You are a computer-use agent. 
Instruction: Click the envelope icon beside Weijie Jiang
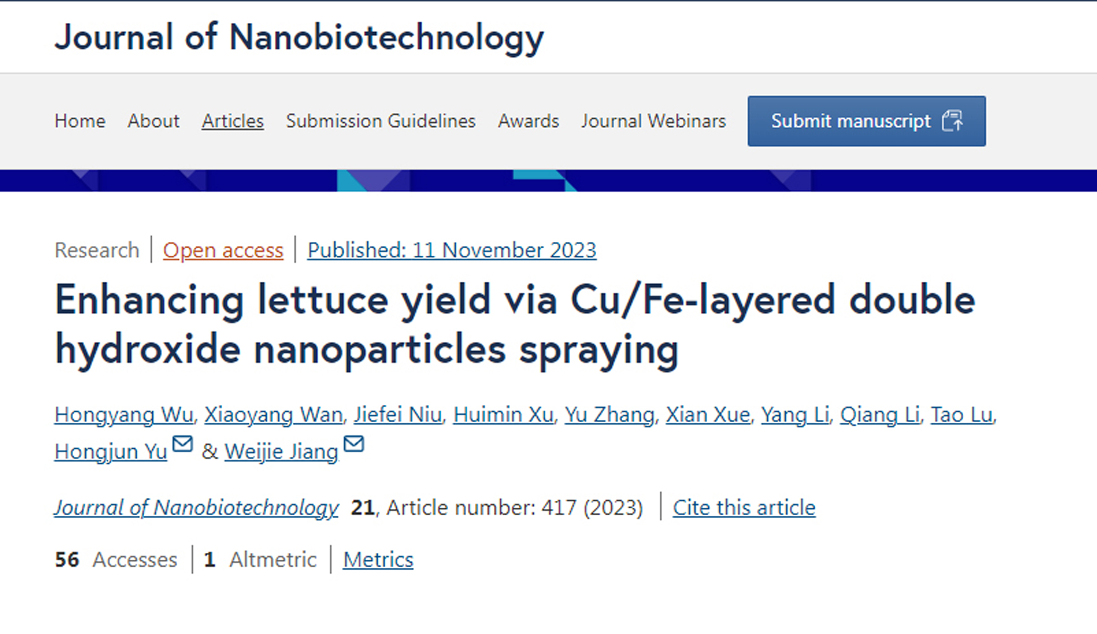[x=353, y=444]
